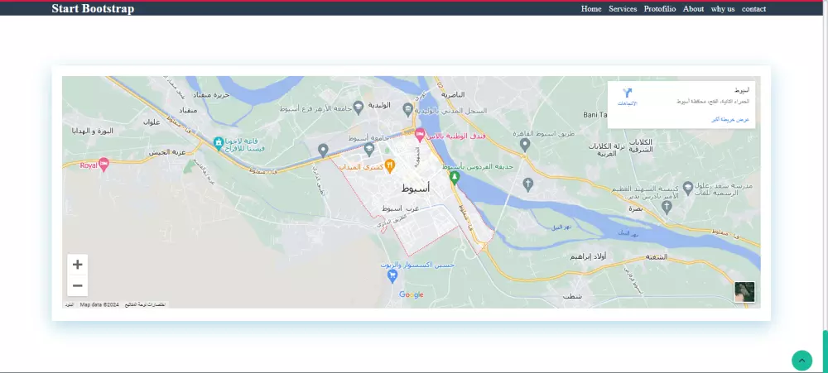Open the Protofilio menu item

(660, 9)
